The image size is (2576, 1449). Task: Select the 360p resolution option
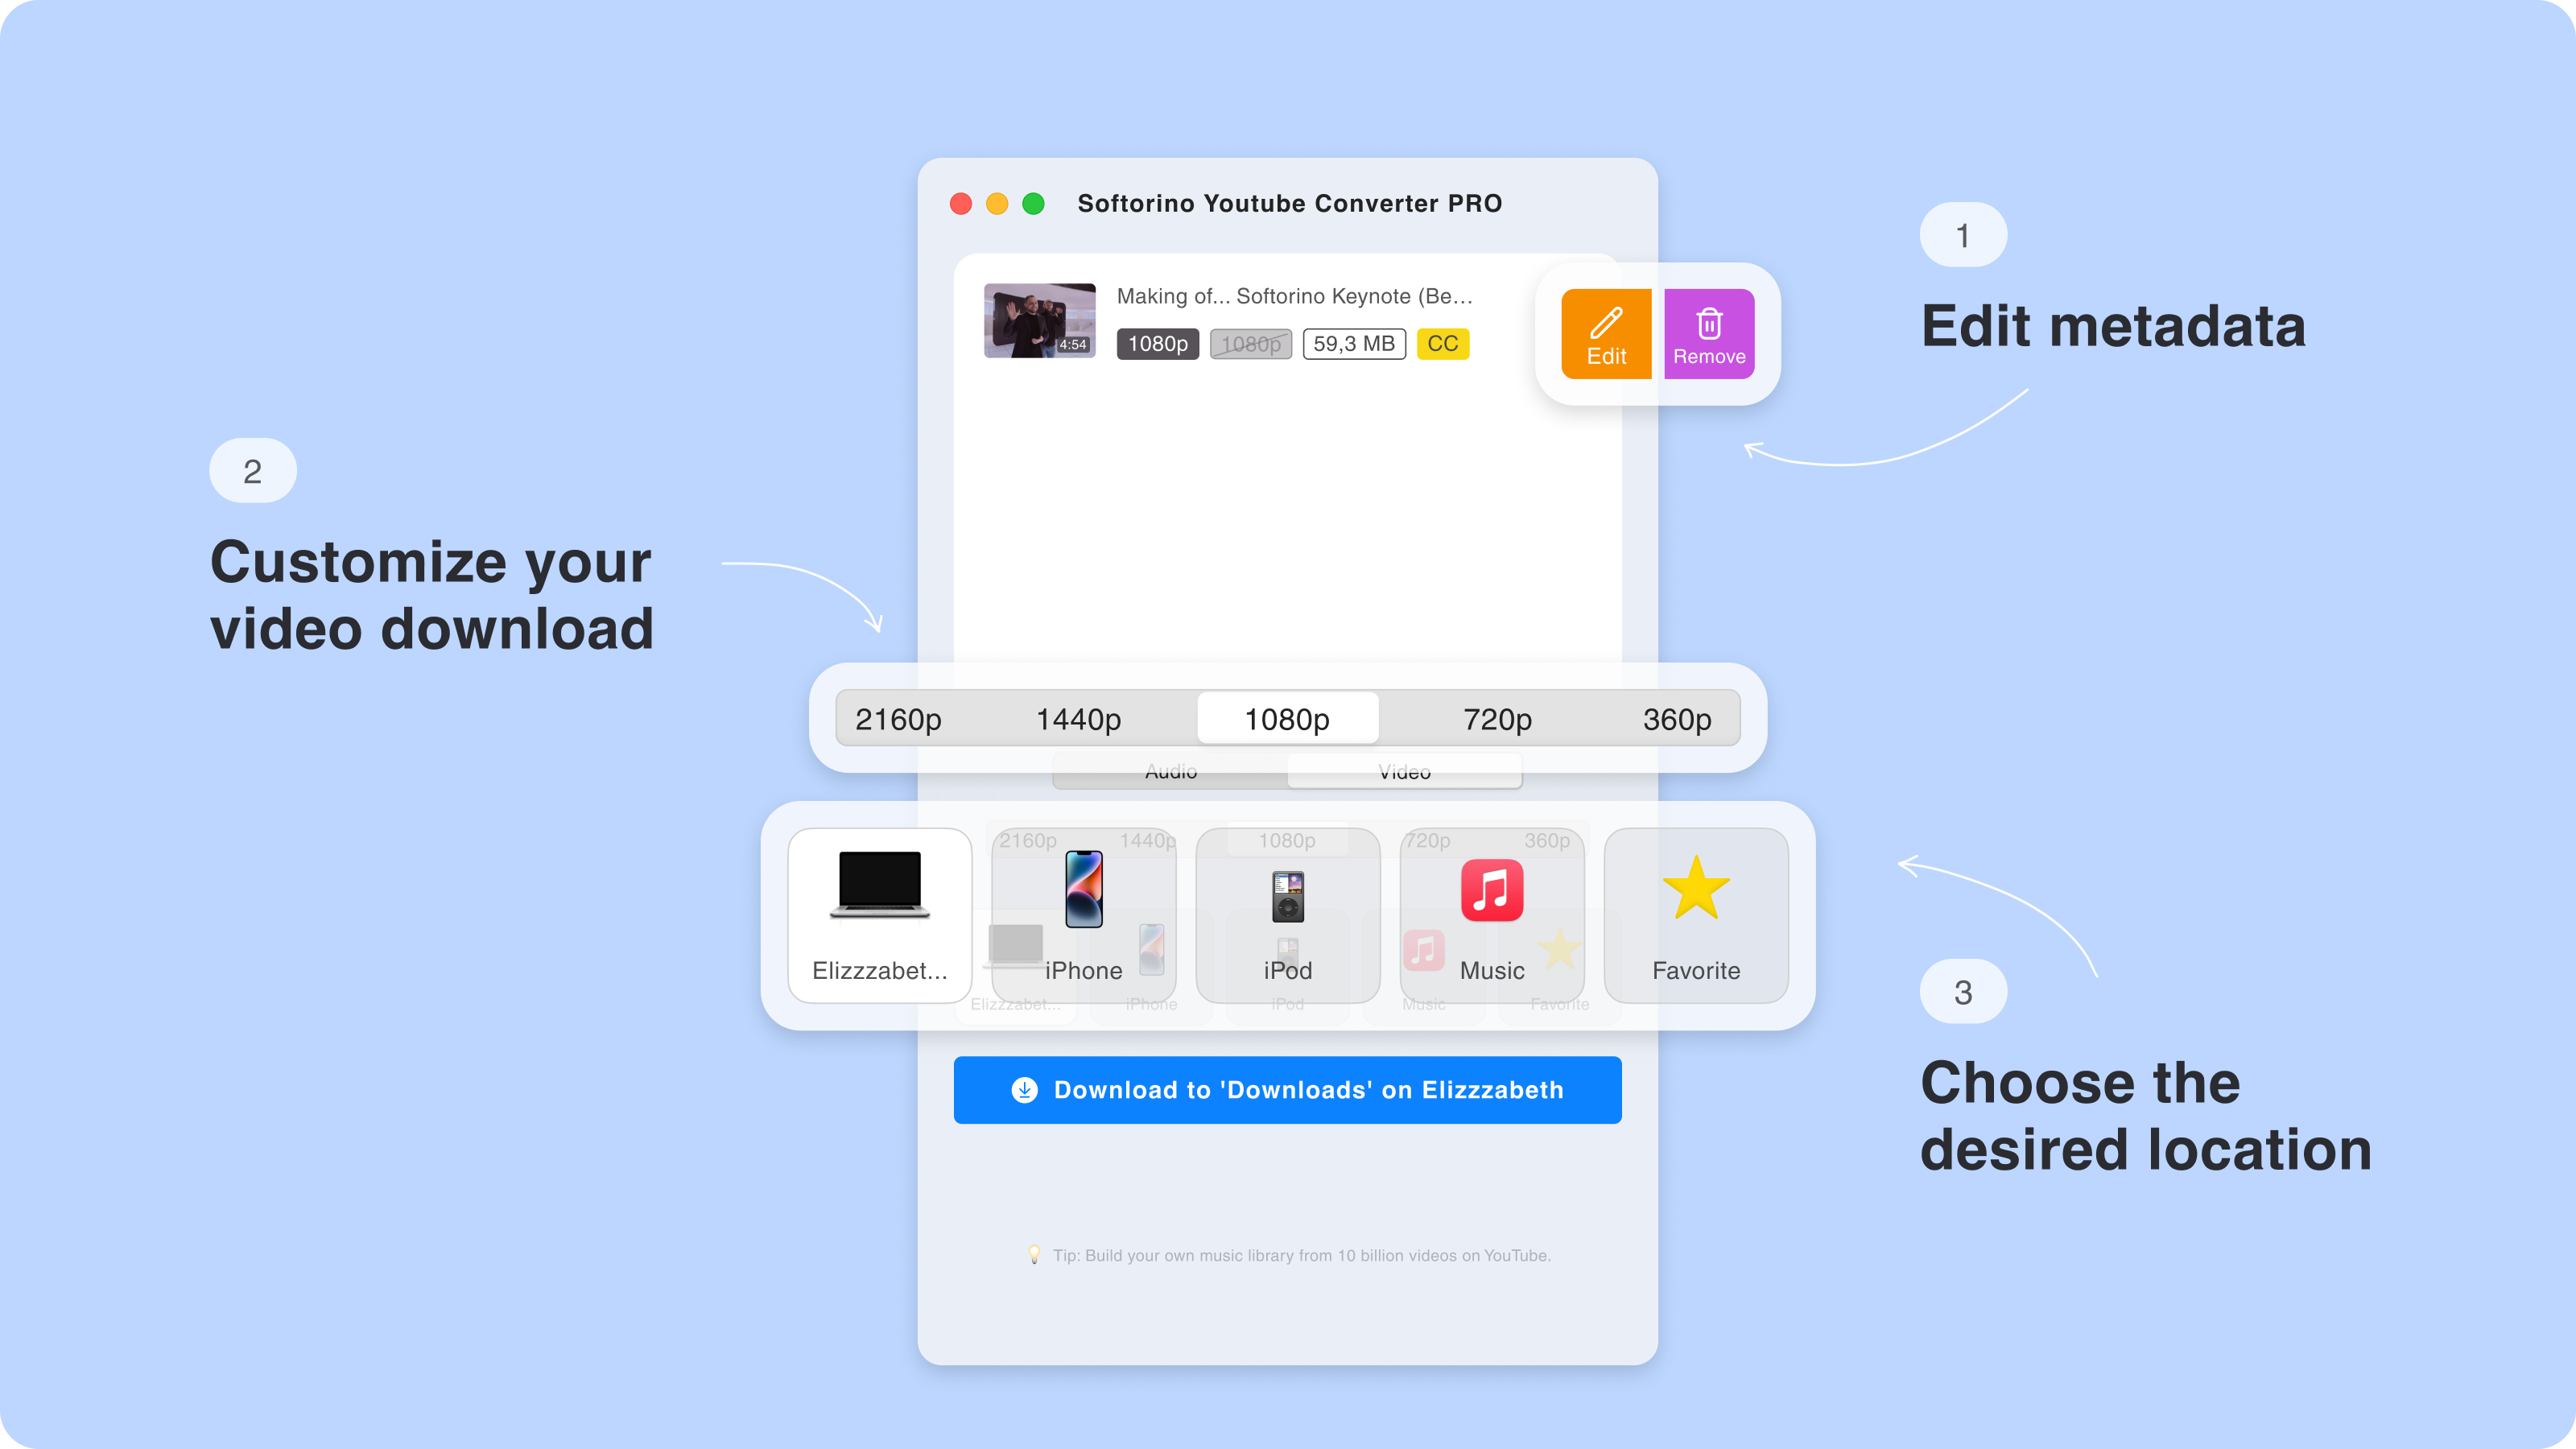click(1674, 718)
